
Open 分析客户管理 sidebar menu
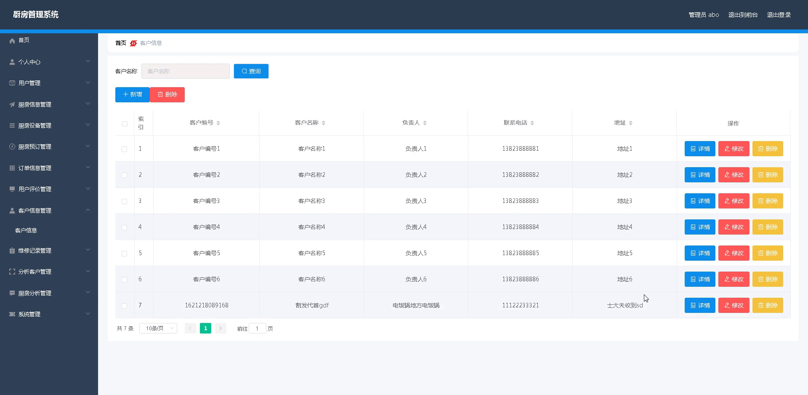click(x=49, y=272)
